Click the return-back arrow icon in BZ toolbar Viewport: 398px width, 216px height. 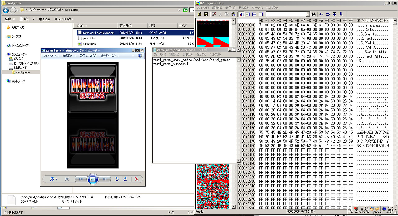[x=328, y=14]
